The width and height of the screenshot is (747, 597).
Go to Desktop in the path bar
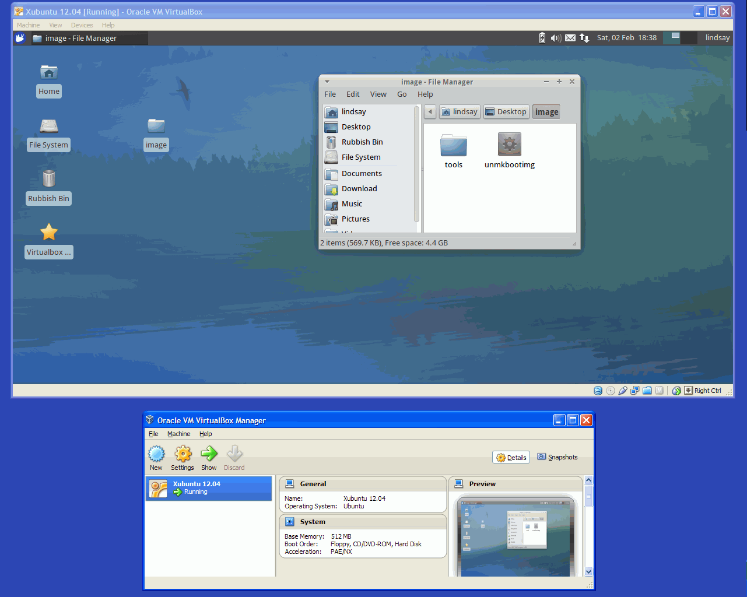coord(506,112)
